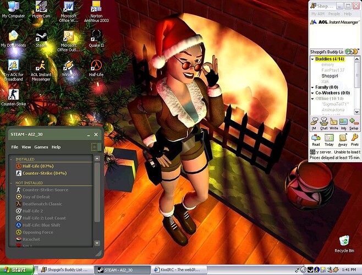This screenshot has height=275, width=362.
Task: Open the Today icon in AIM
Action: (329, 140)
